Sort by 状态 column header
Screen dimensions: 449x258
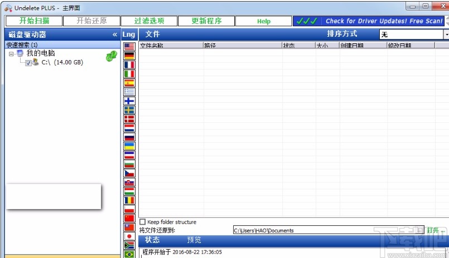point(298,46)
